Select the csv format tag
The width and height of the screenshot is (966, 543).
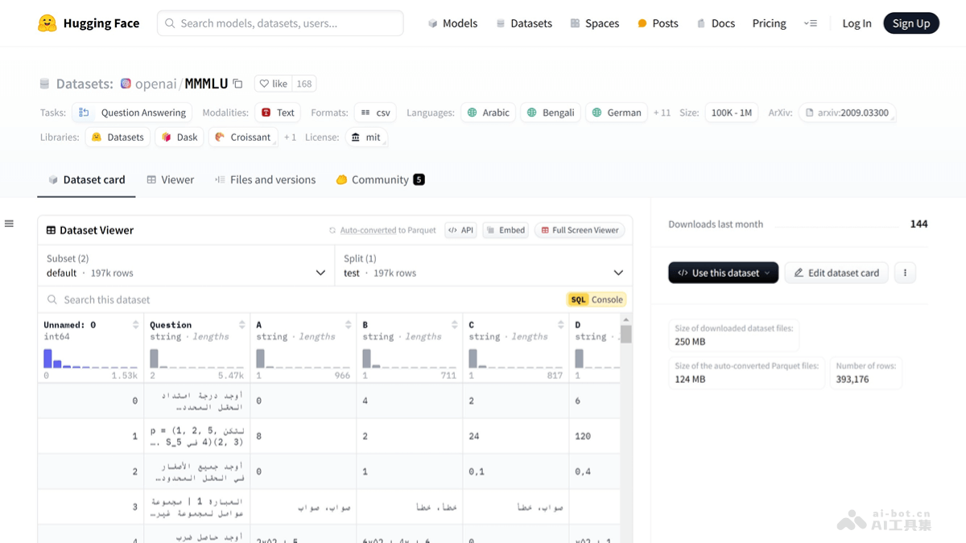[375, 113]
